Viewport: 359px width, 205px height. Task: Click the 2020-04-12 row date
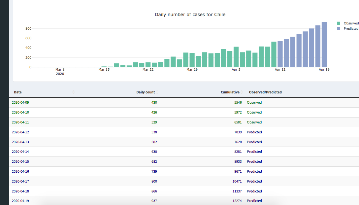(20, 132)
